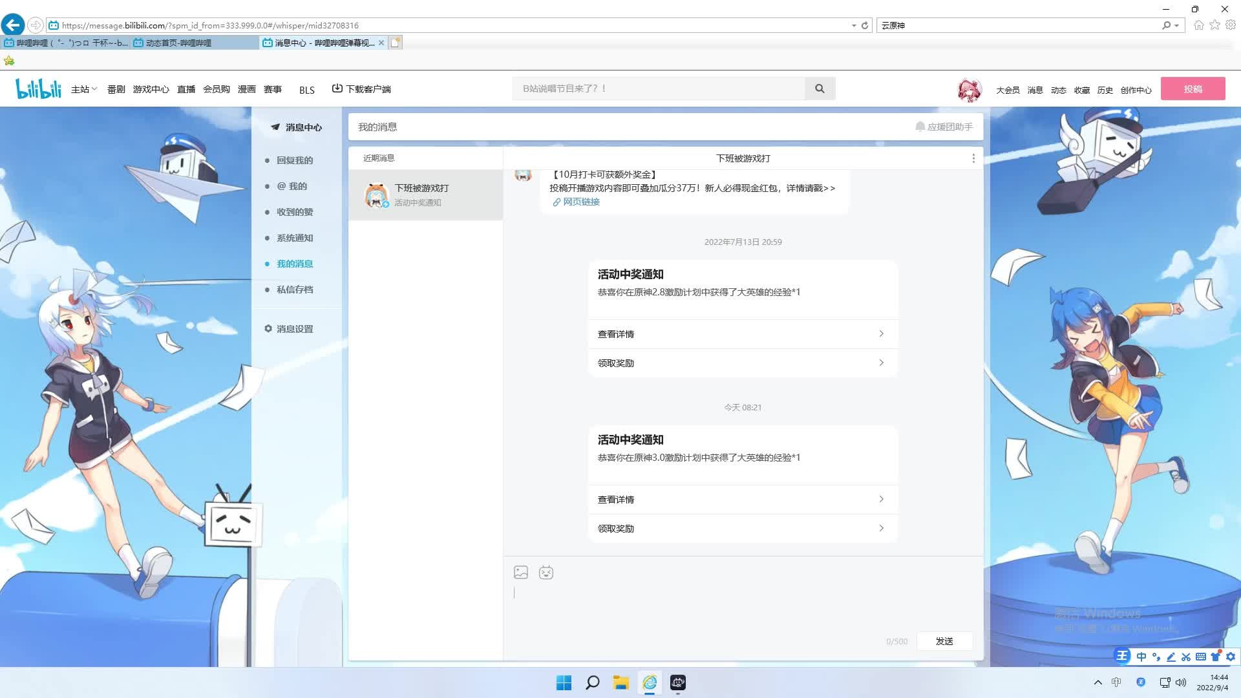The height and width of the screenshot is (698, 1241).
Task: Open 创作中心 in header
Action: (1136, 90)
